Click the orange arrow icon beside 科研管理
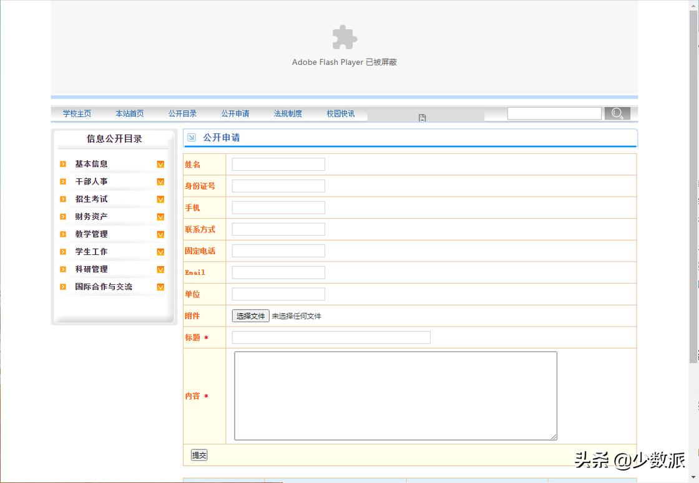 point(63,269)
